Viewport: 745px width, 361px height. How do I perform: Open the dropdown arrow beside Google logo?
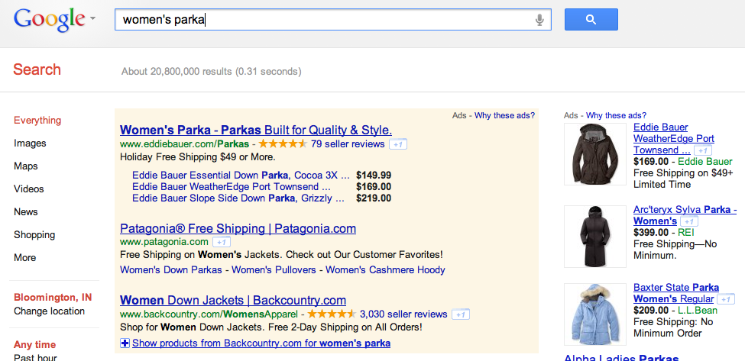tap(92, 18)
